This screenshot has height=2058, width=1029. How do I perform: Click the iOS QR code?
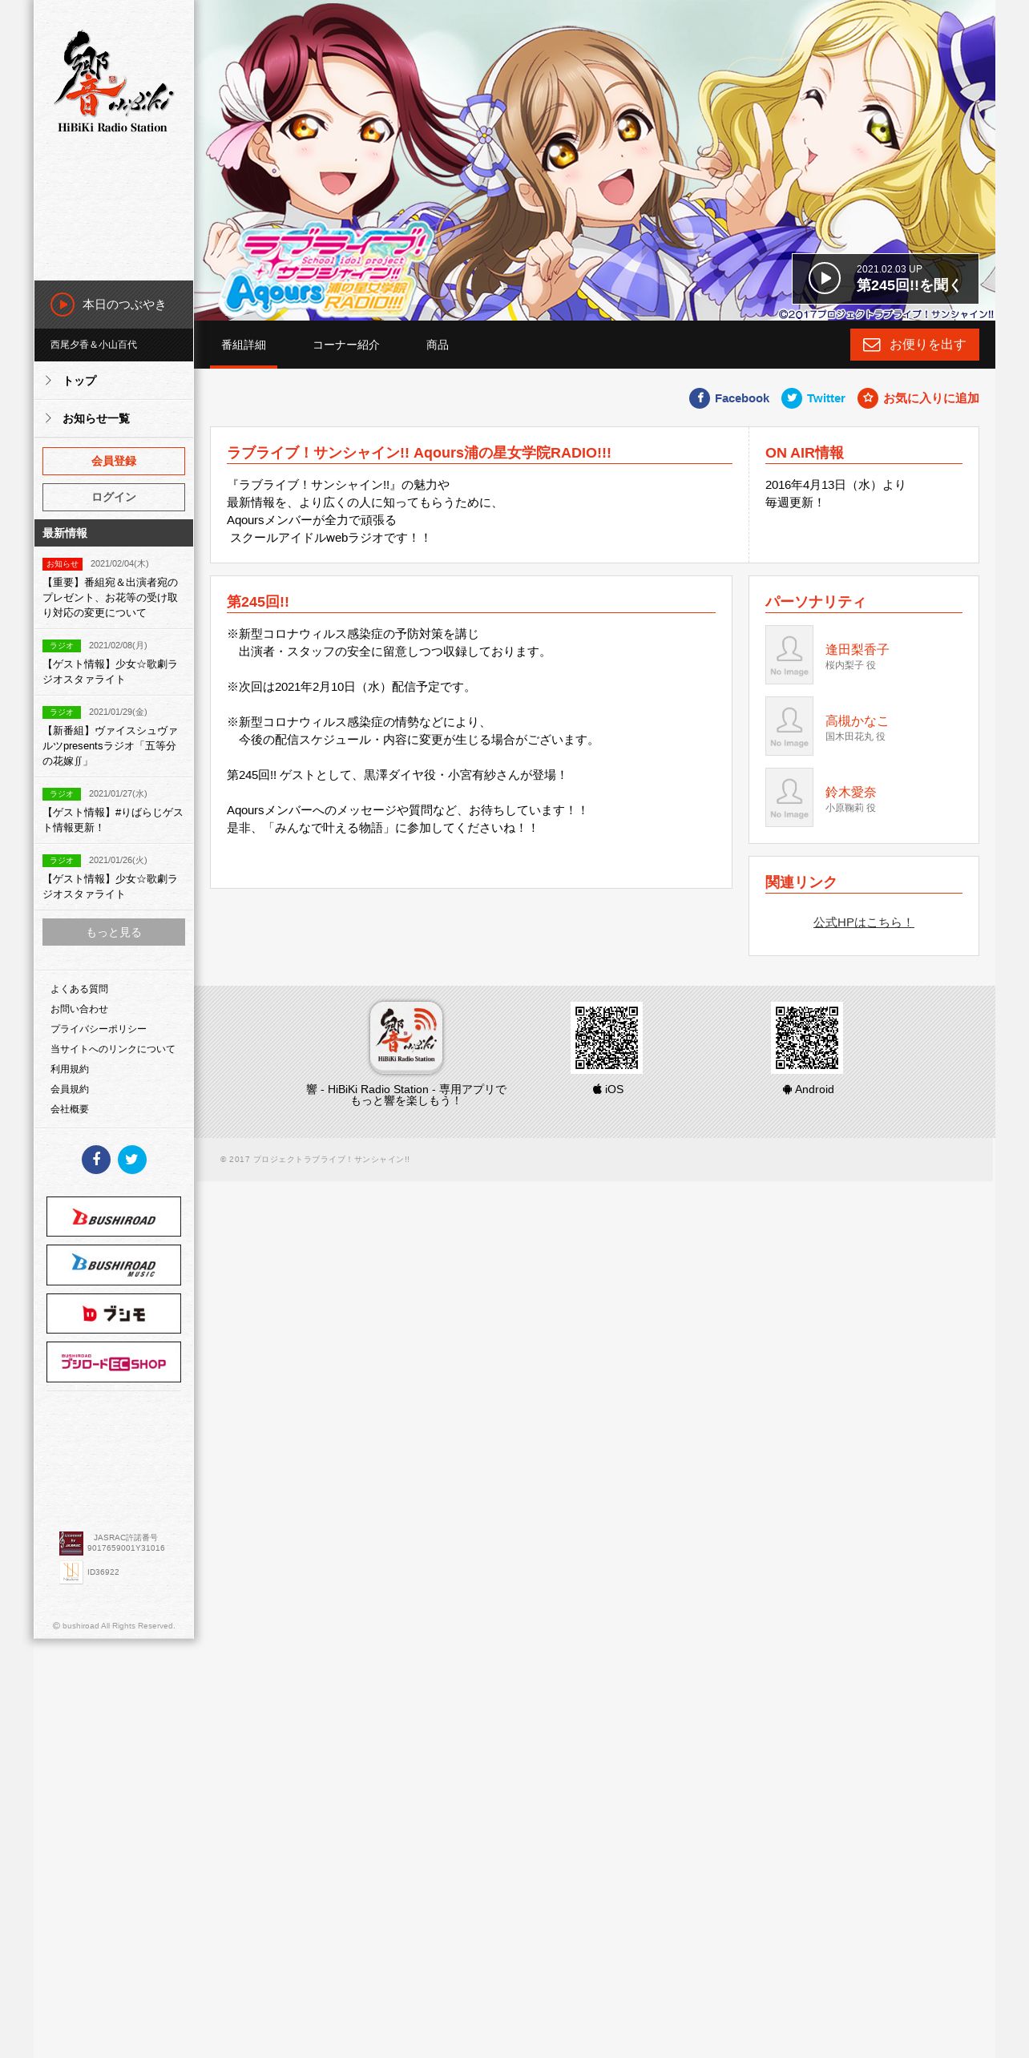pos(607,1038)
